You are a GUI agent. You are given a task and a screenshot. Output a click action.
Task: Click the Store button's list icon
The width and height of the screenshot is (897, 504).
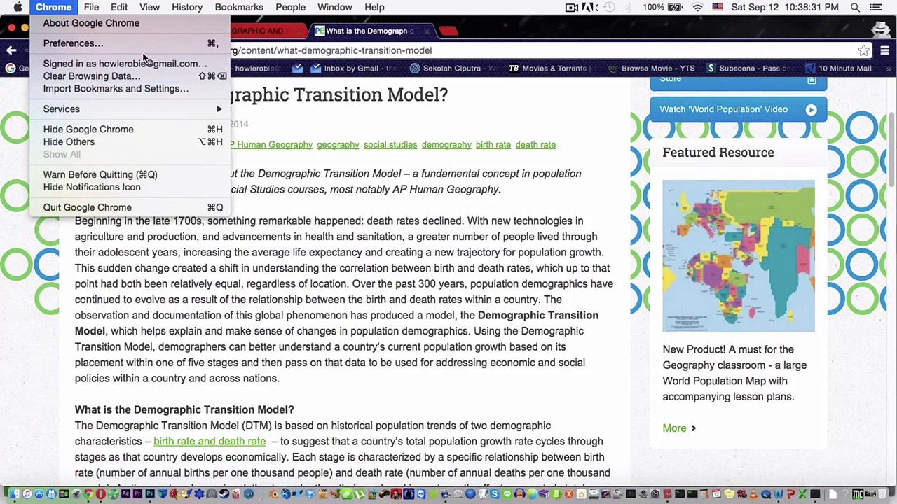[812, 80]
